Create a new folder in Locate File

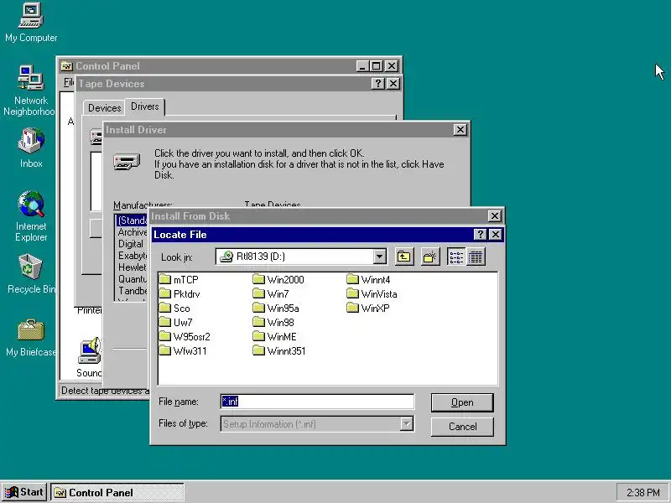coord(429,257)
